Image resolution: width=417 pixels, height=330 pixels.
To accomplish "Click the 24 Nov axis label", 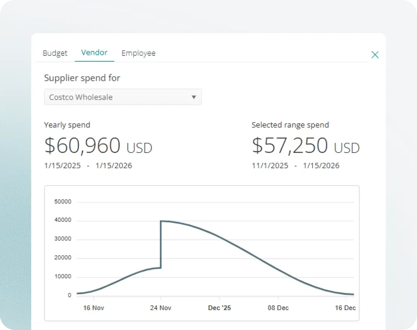I will click(161, 308).
